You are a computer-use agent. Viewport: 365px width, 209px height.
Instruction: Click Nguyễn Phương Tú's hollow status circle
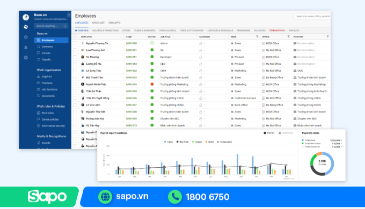pos(152,43)
